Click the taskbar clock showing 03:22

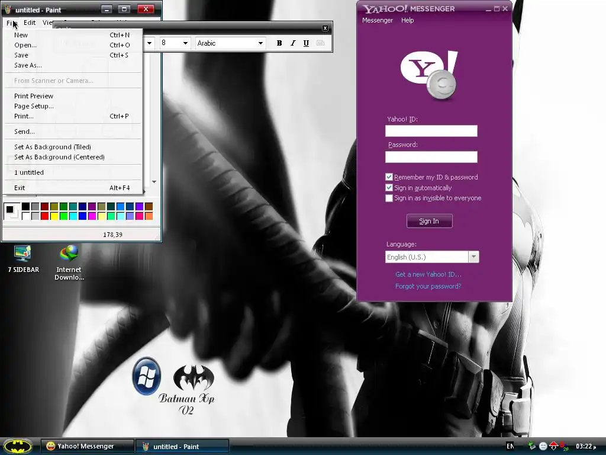pos(586,447)
